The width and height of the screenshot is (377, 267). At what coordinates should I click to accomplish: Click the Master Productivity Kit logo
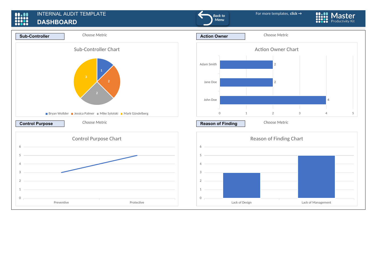(x=335, y=18)
